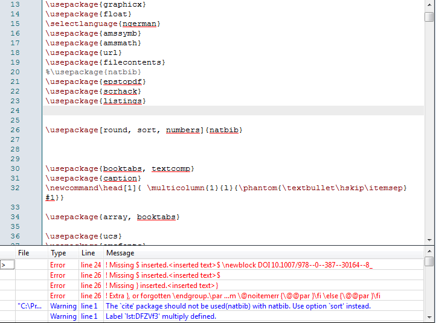Select warning Label 'lst:DFZVf3' multiply defined
Image resolution: width=436 pixels, height=323 pixels.
click(x=212, y=316)
